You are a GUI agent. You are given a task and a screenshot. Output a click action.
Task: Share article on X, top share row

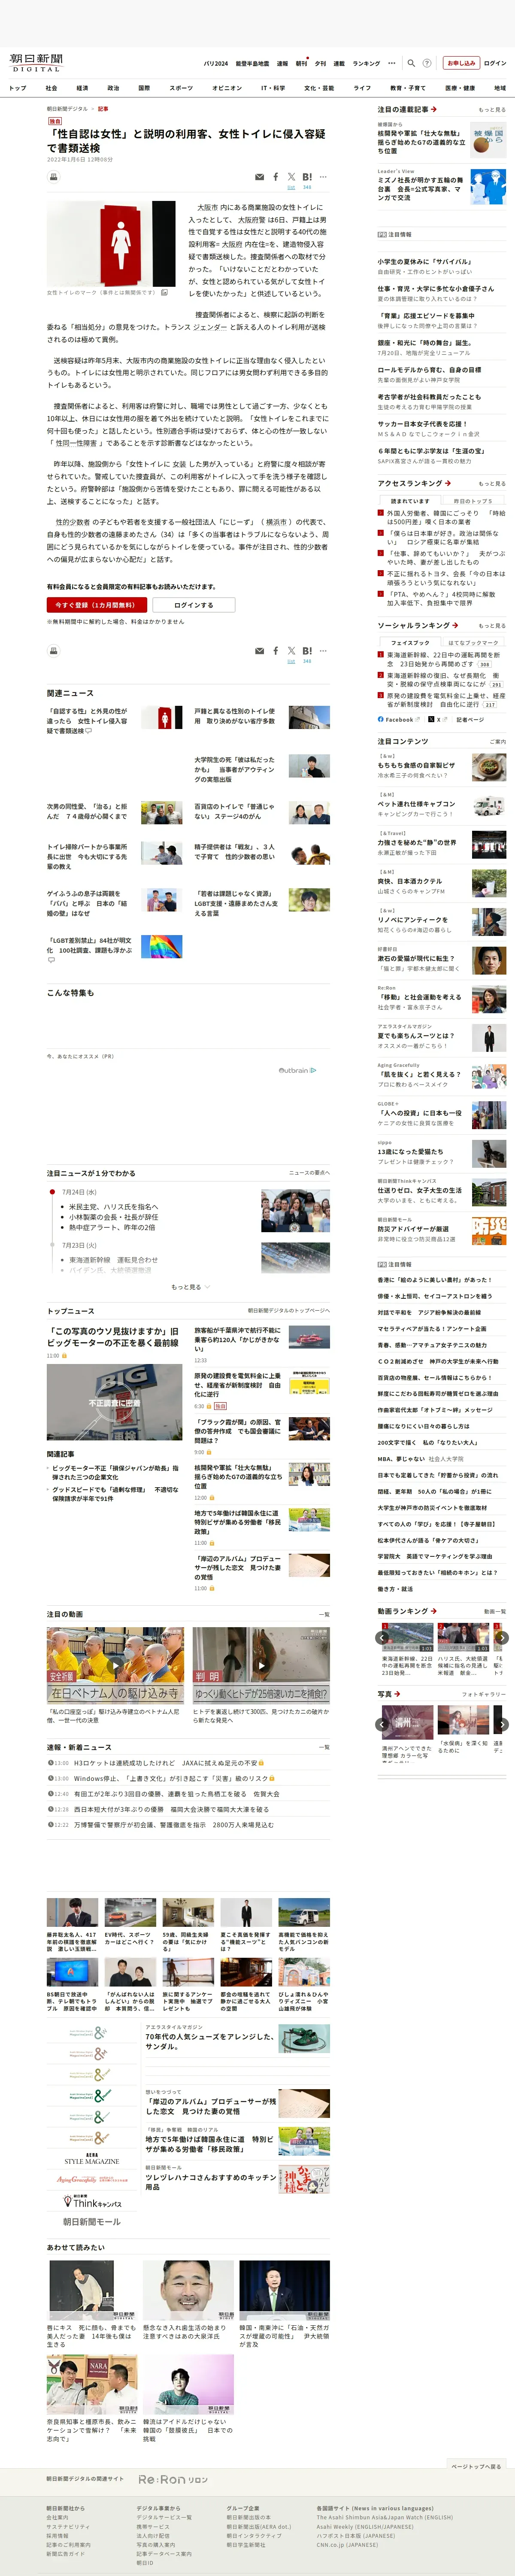pyautogui.click(x=291, y=177)
